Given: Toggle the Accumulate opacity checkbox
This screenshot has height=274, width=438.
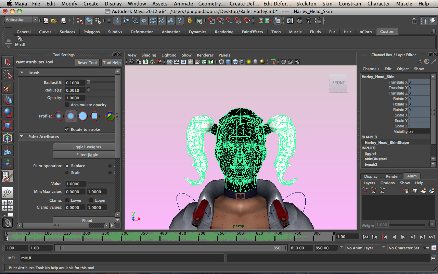Looking at the screenshot, I should tap(67, 105).
